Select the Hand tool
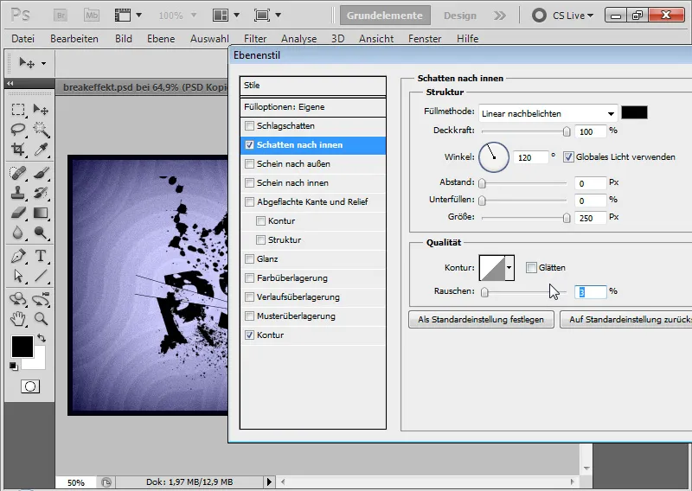692x491 pixels. [18, 318]
